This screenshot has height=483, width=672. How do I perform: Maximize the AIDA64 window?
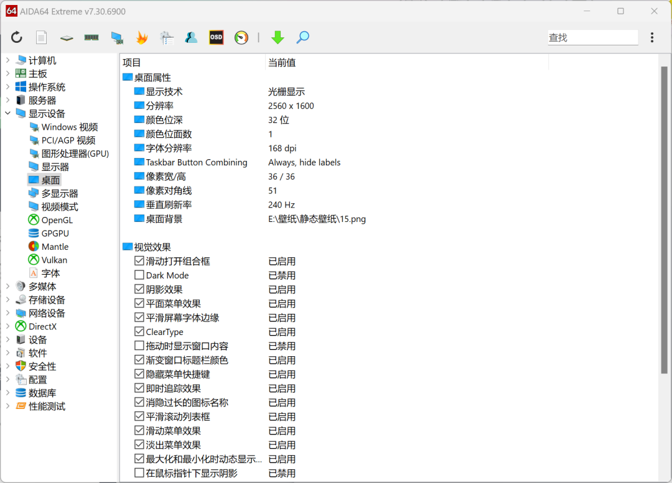click(620, 11)
